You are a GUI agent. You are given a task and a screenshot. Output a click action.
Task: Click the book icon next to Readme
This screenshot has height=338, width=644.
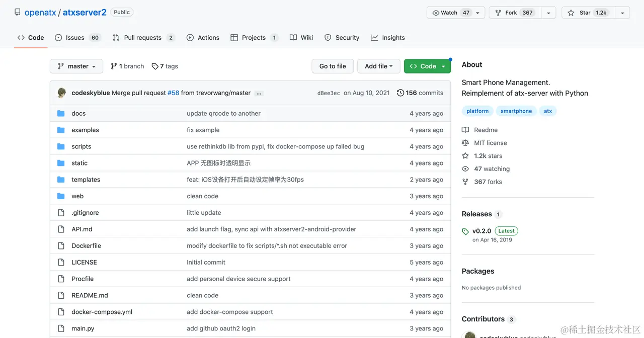tap(465, 130)
